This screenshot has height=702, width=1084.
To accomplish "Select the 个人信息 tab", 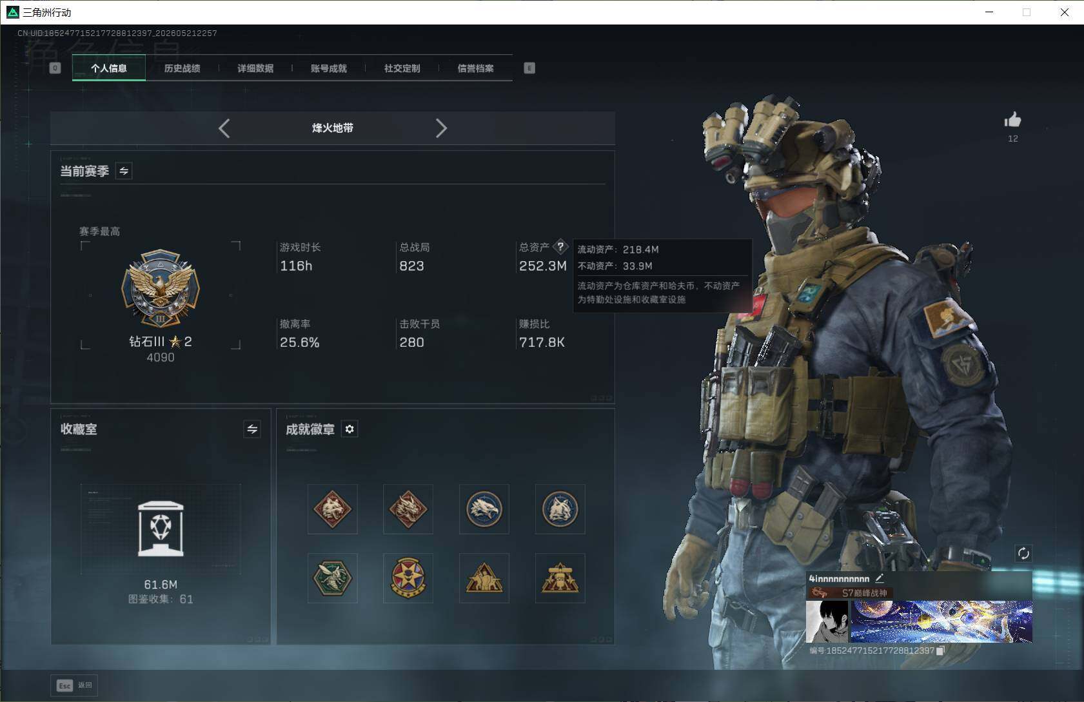I will tap(109, 68).
